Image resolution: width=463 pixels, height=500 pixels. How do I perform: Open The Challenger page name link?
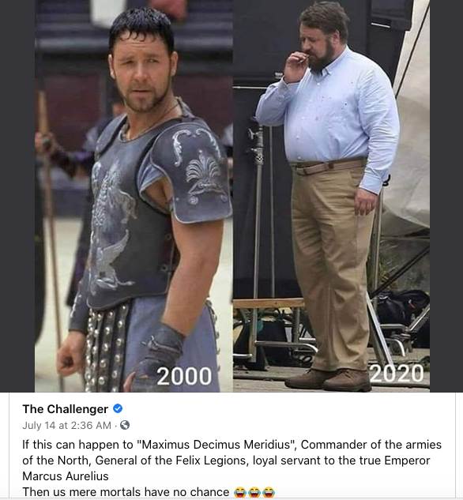65,409
